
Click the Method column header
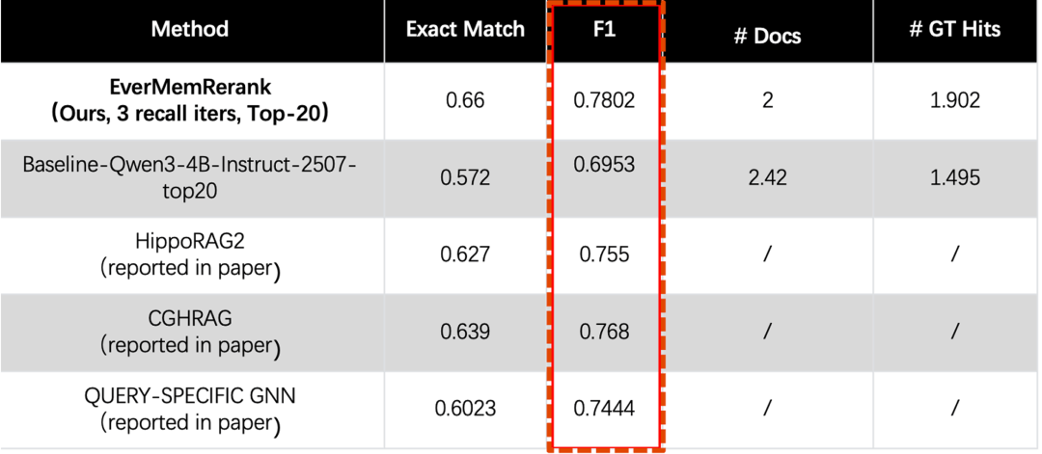click(x=189, y=29)
